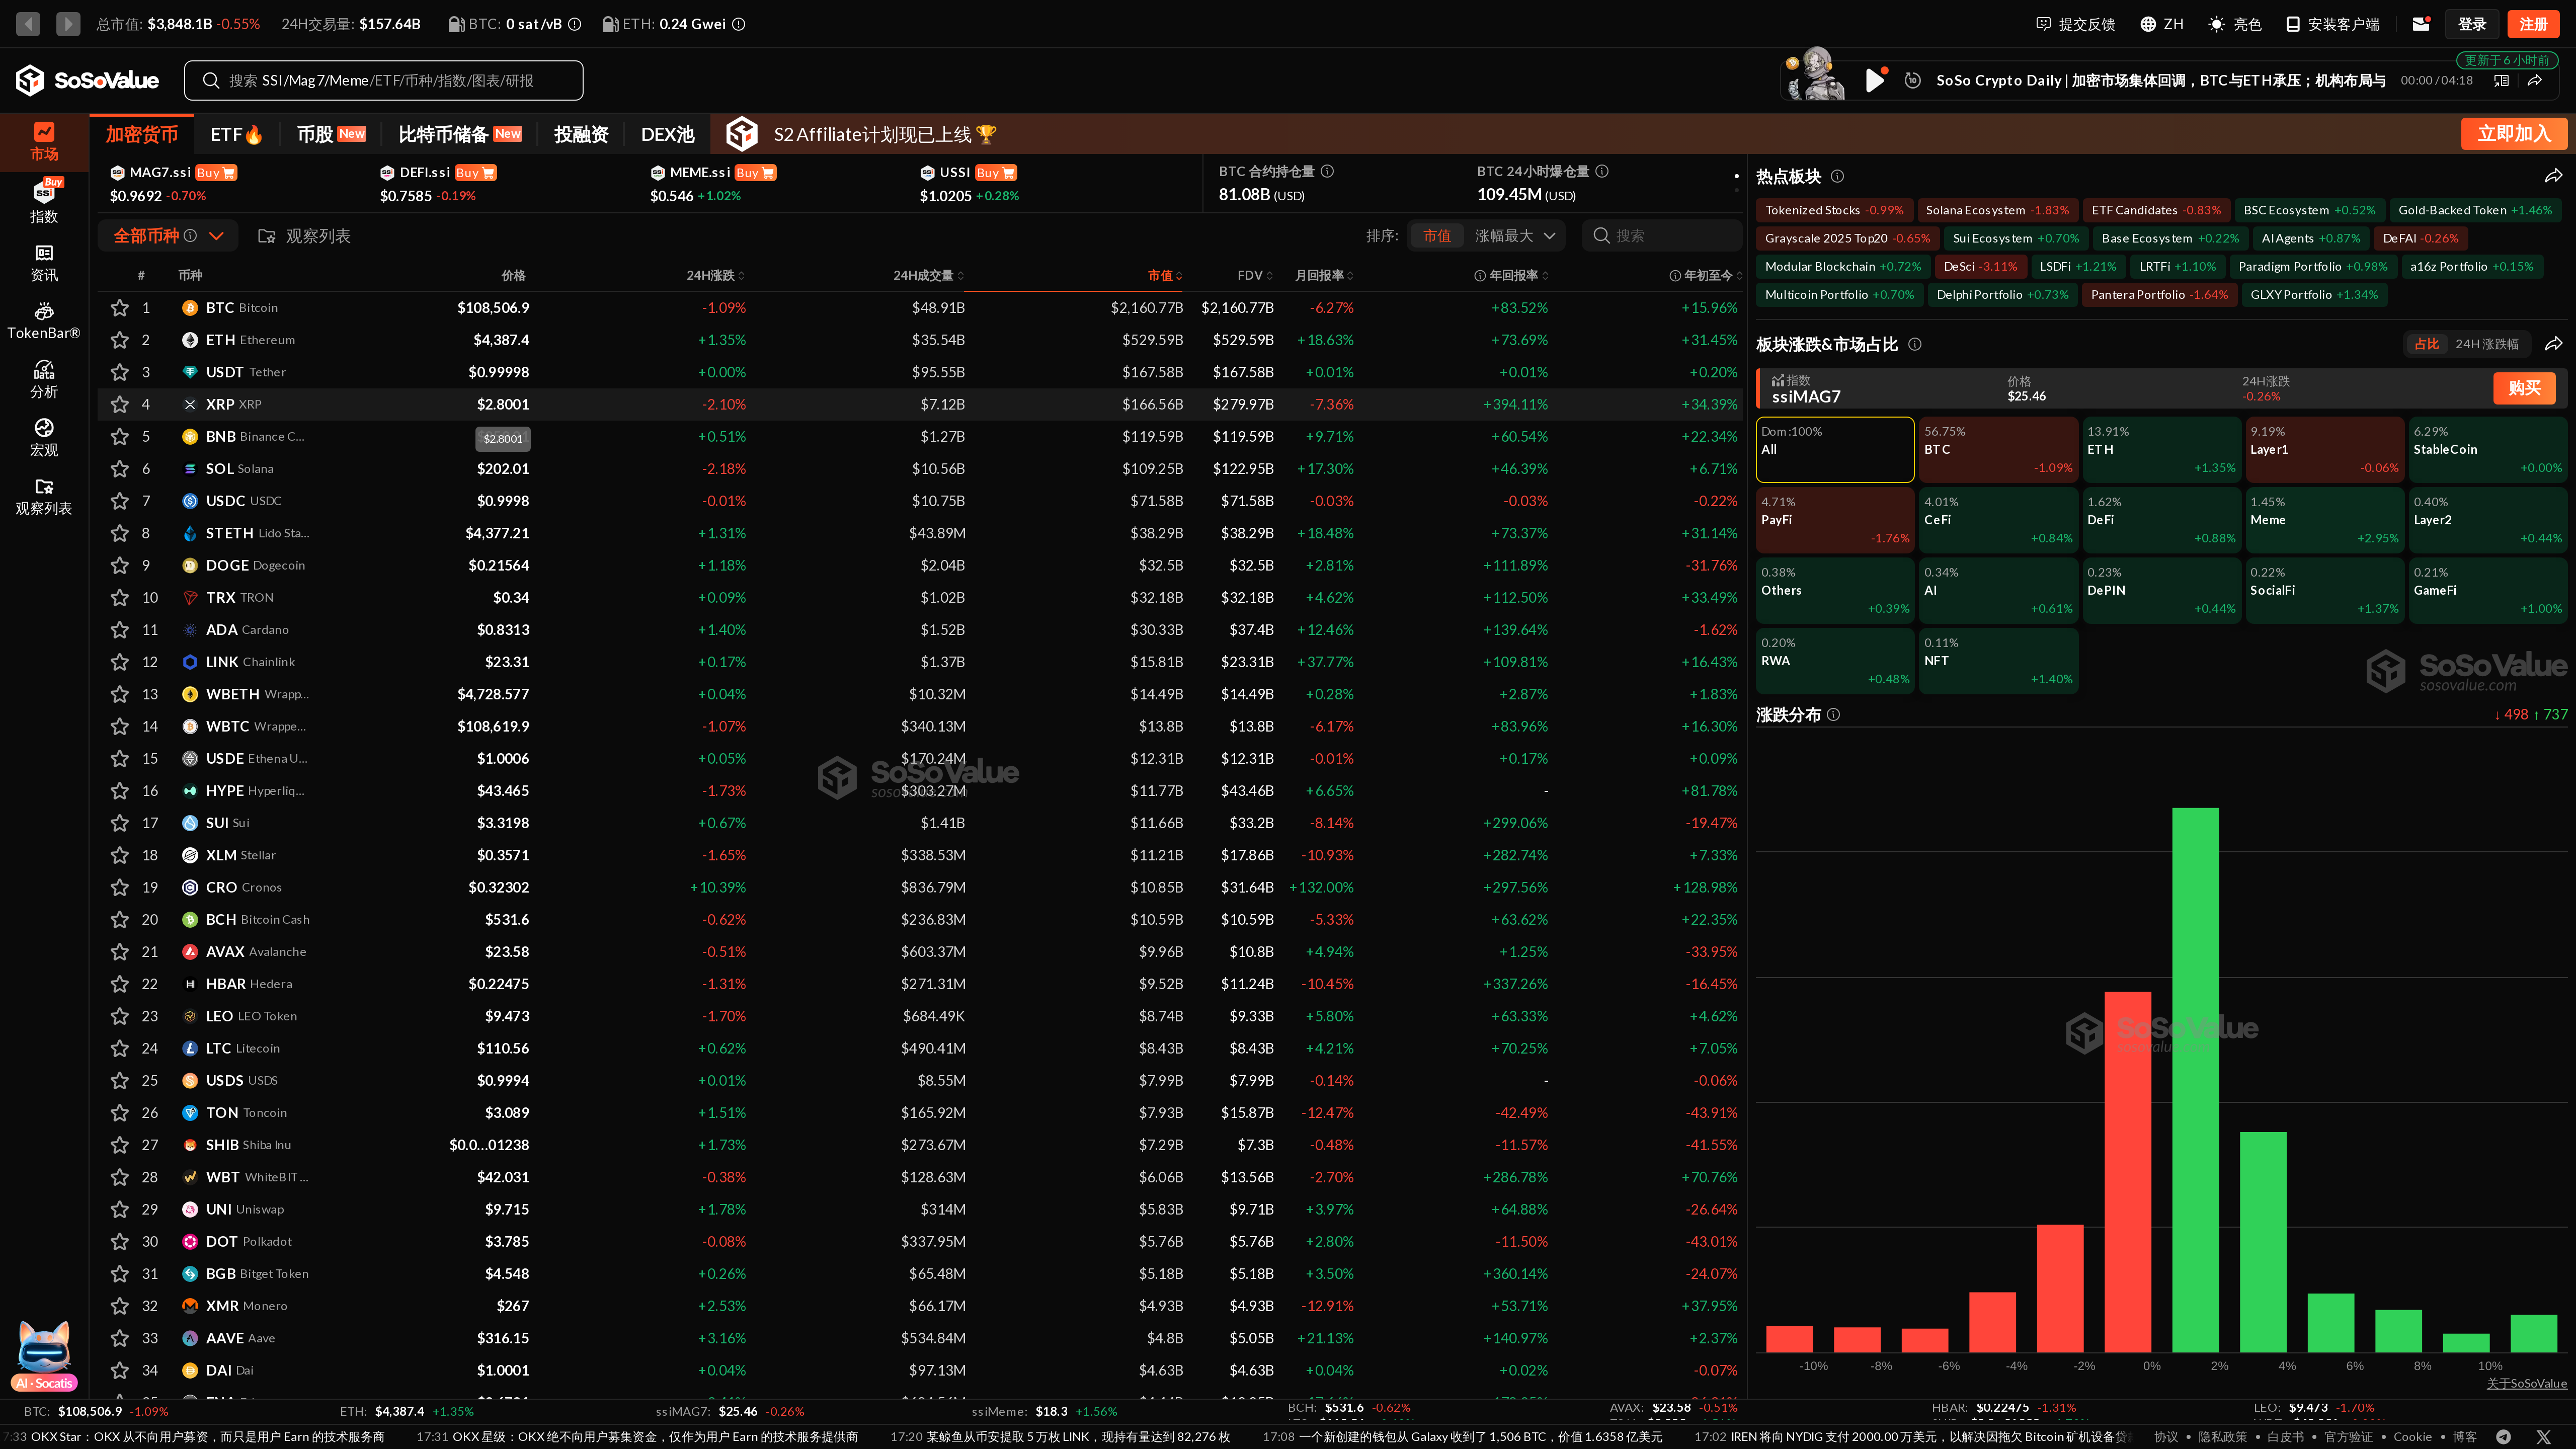The width and height of the screenshot is (2576, 1449).
Task: Share the SoSo Crypto Daily podcast
Action: point(2535,80)
